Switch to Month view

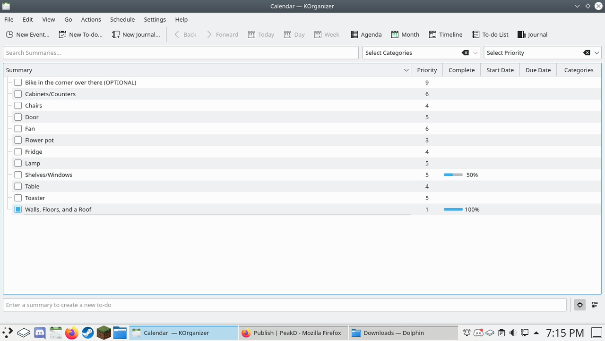coord(405,34)
